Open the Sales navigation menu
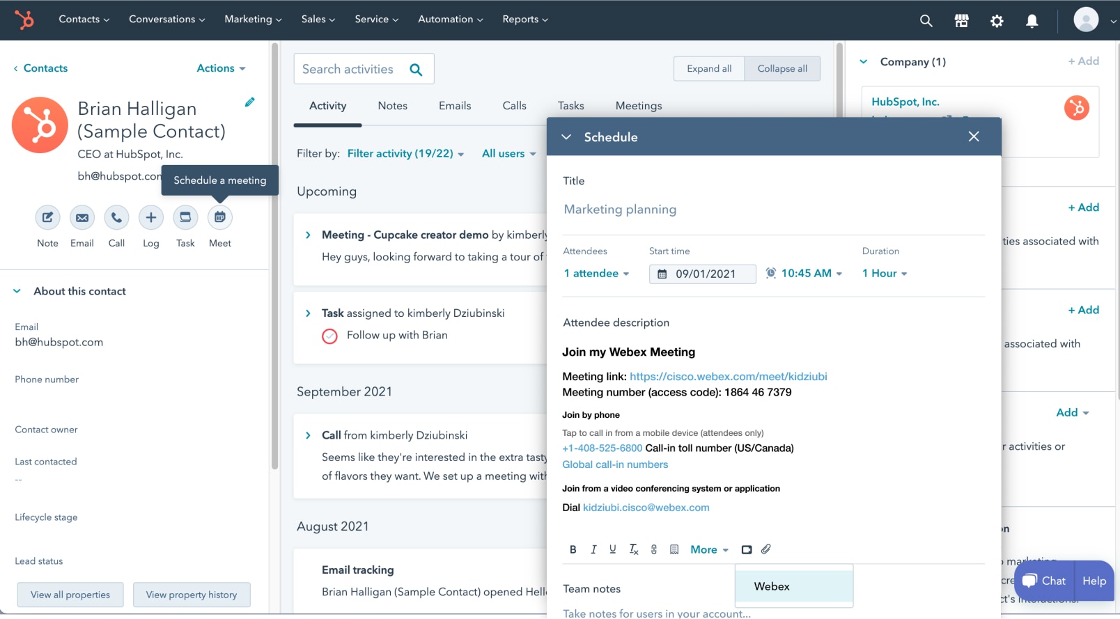 coord(318,19)
